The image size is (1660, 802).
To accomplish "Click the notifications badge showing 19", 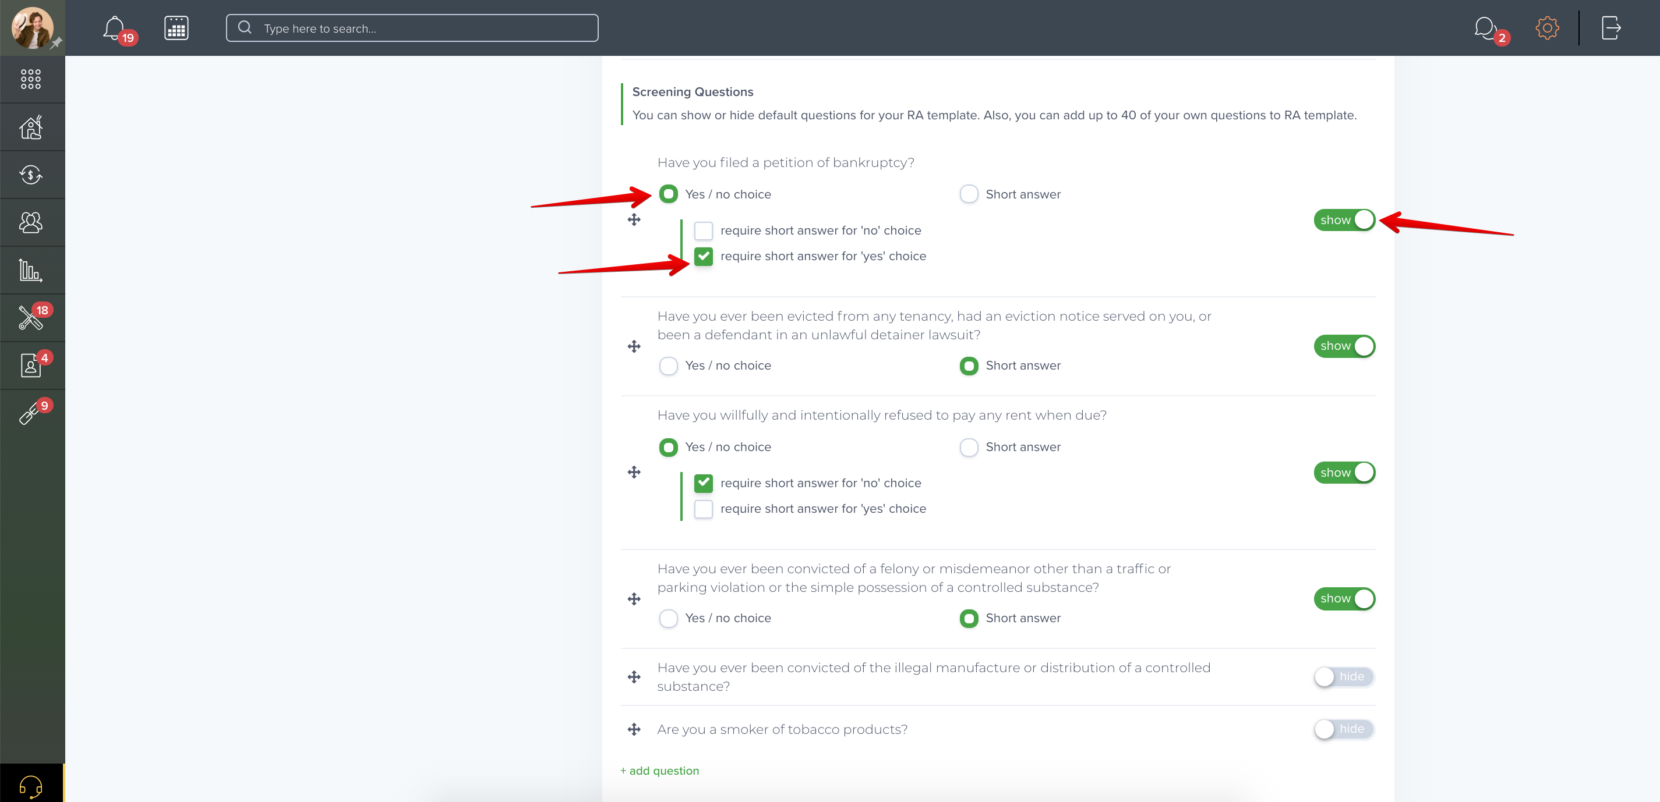I will pos(128,38).
